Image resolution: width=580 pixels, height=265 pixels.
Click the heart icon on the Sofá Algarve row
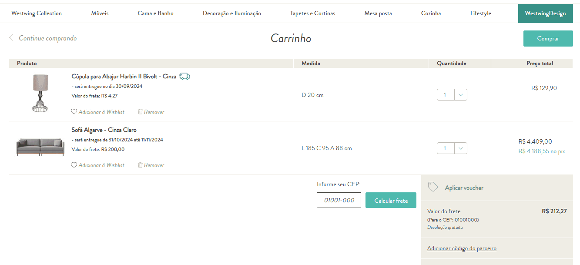pyautogui.click(x=74, y=165)
